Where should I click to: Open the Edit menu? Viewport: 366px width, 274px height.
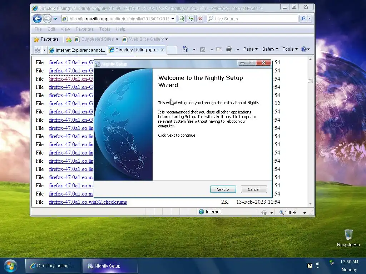pyautogui.click(x=51, y=29)
